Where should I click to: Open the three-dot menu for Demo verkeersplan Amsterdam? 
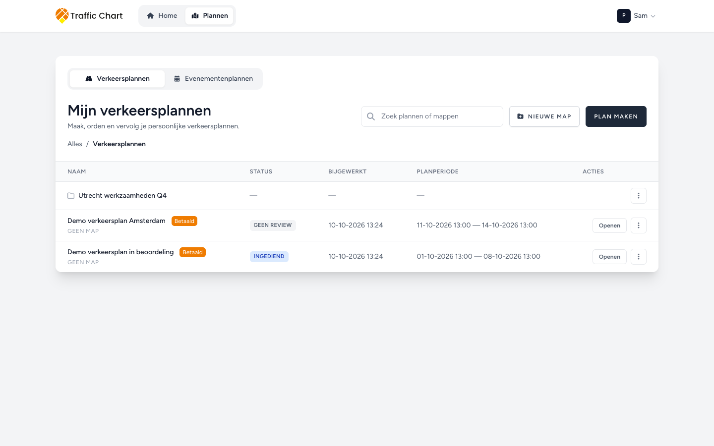pos(639,225)
